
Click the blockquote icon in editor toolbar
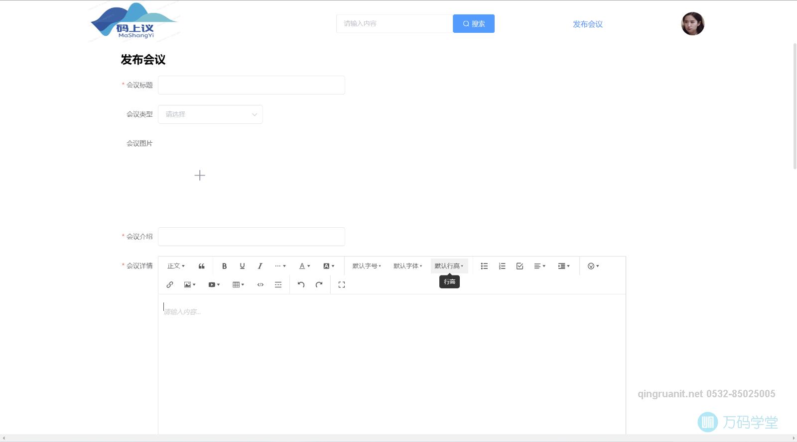pyautogui.click(x=202, y=266)
